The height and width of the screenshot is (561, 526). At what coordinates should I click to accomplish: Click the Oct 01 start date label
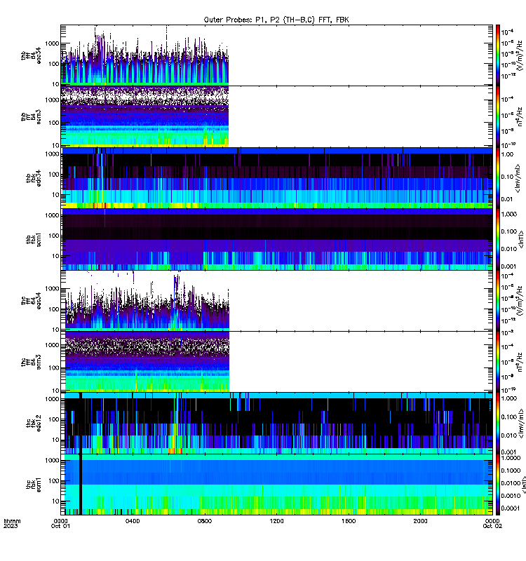[60, 526]
